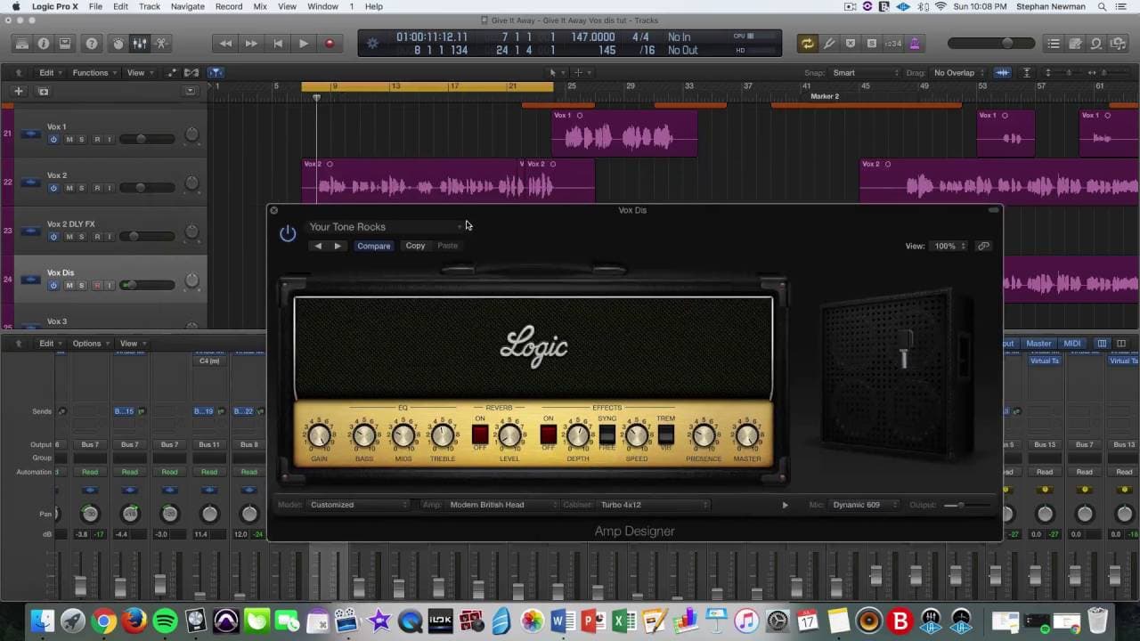
Task: Open the Tracks area View menu
Action: [x=139, y=73]
